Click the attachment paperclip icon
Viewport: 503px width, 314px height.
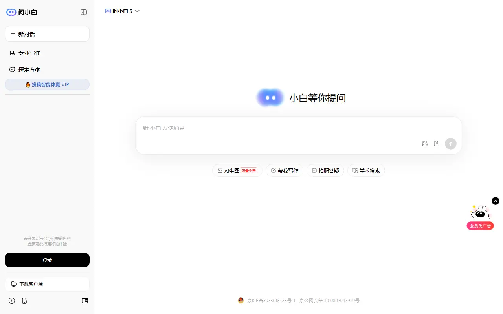[x=436, y=144]
